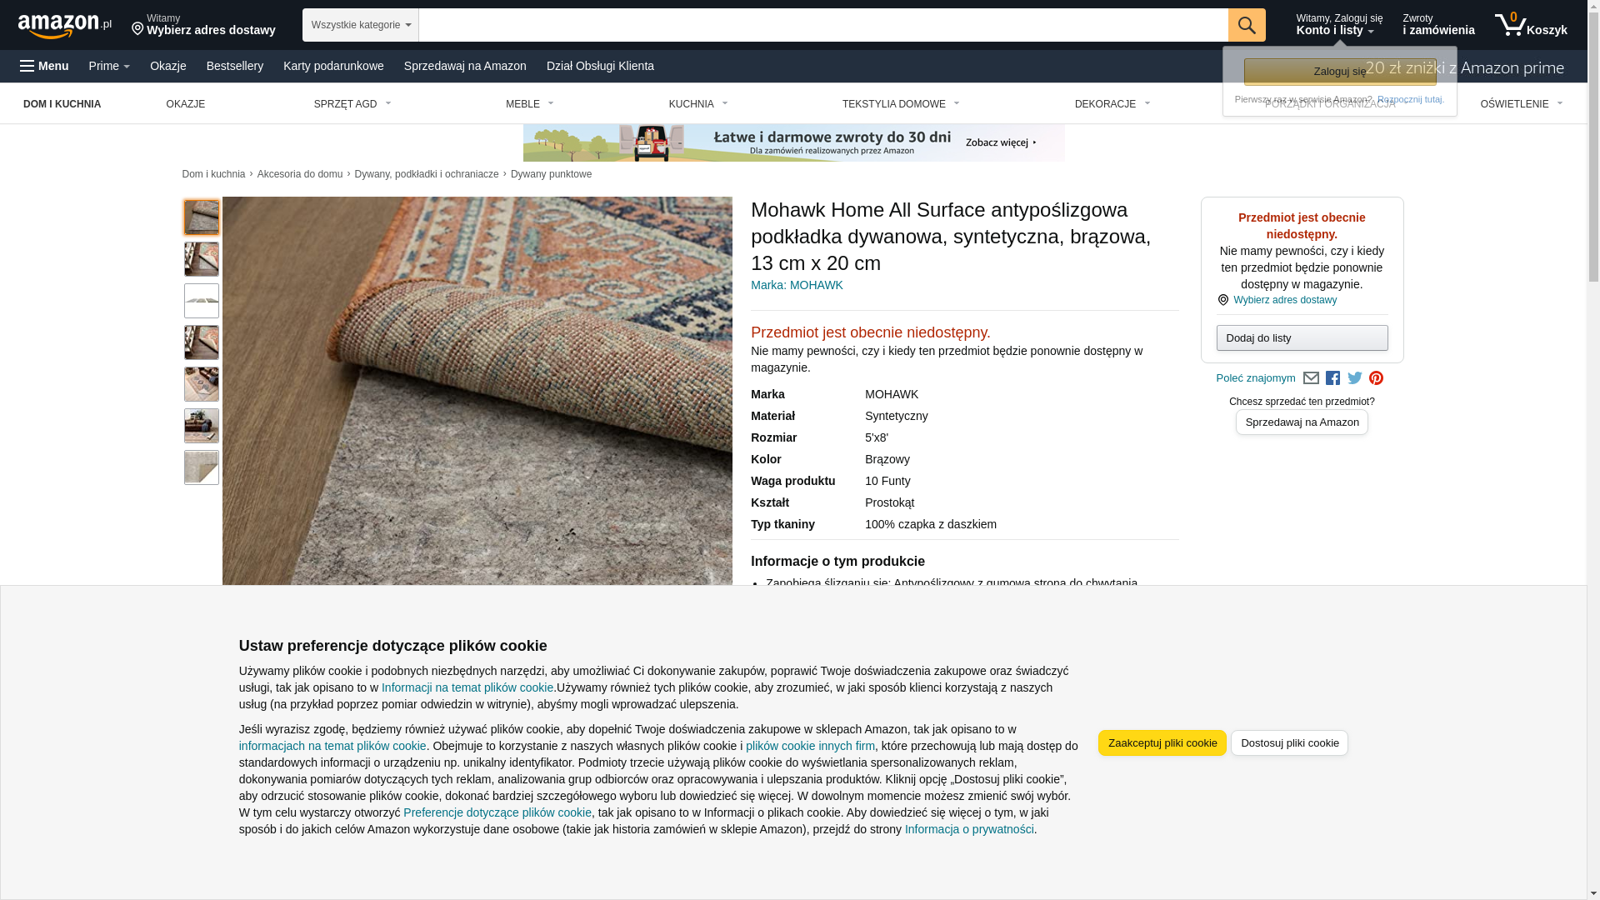Share product on Facebook icon

[x=1332, y=378]
